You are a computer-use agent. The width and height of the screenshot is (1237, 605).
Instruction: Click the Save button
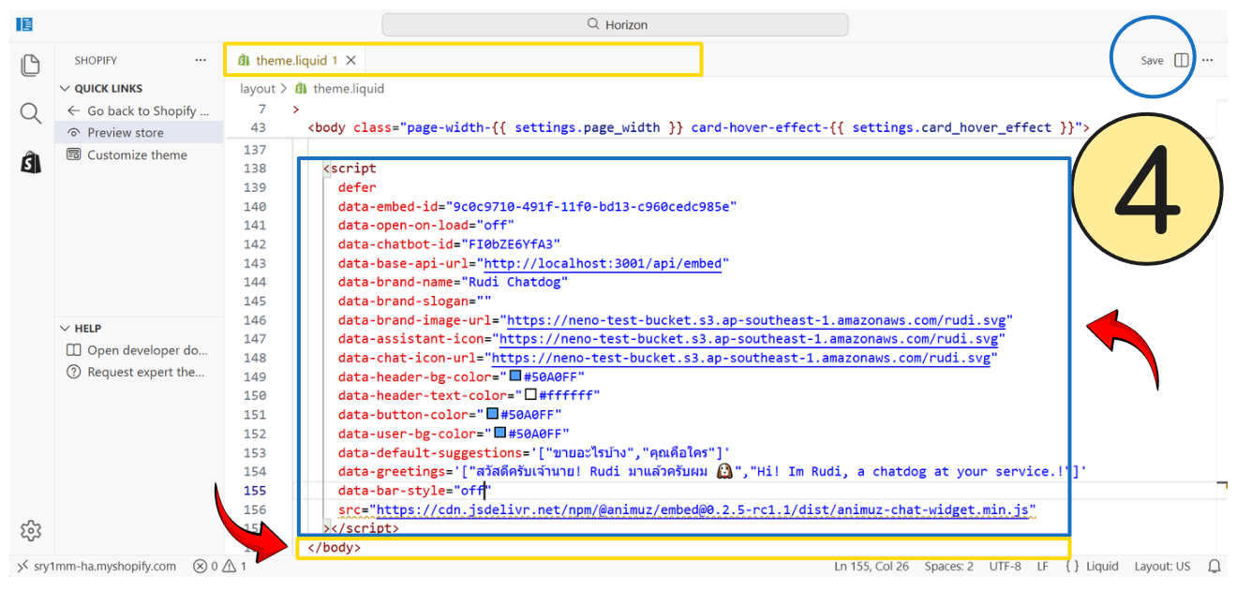[x=1152, y=60]
